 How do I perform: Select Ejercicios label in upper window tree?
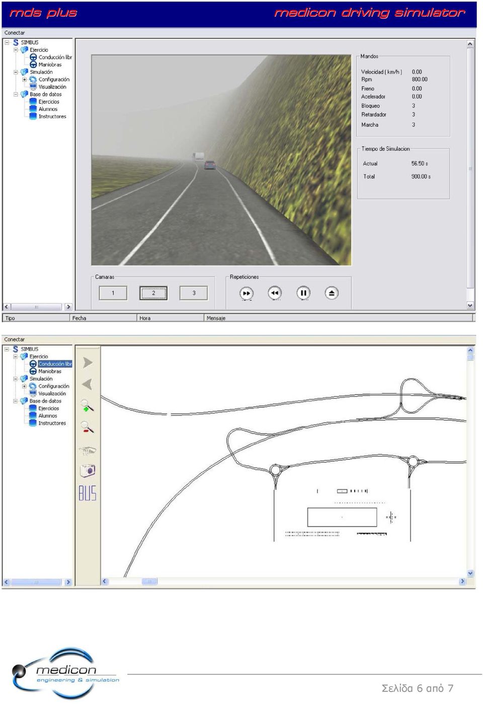pos(49,102)
